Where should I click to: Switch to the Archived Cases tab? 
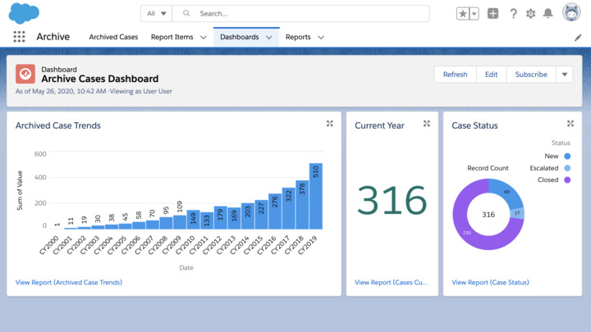click(x=113, y=37)
